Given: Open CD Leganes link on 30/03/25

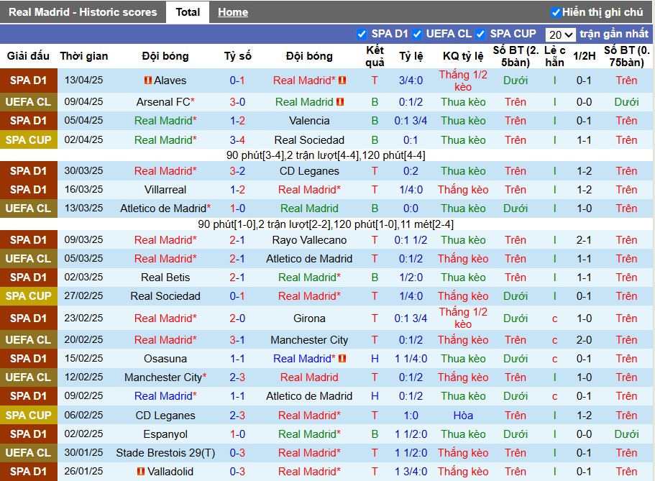Looking at the screenshot, I should pos(309,171).
